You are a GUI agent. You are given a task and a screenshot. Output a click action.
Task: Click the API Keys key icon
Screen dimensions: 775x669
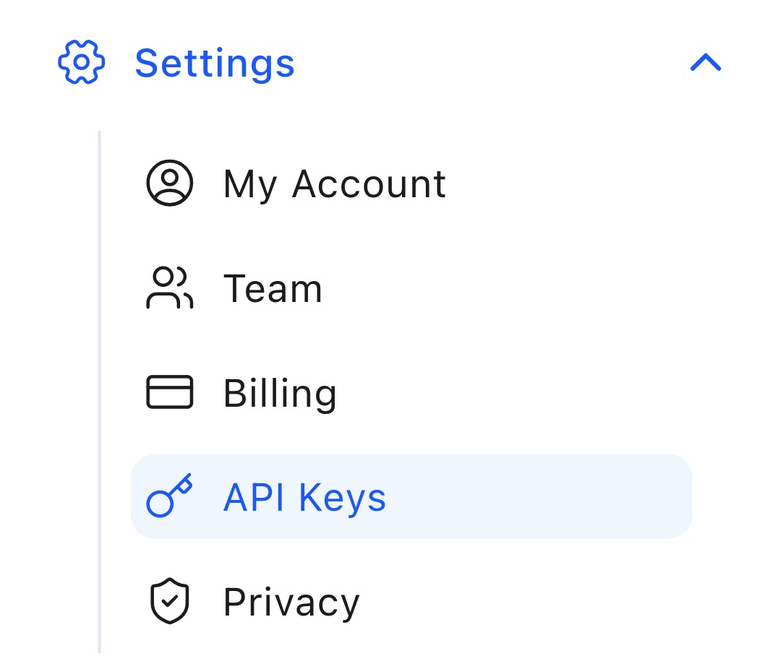(x=170, y=496)
